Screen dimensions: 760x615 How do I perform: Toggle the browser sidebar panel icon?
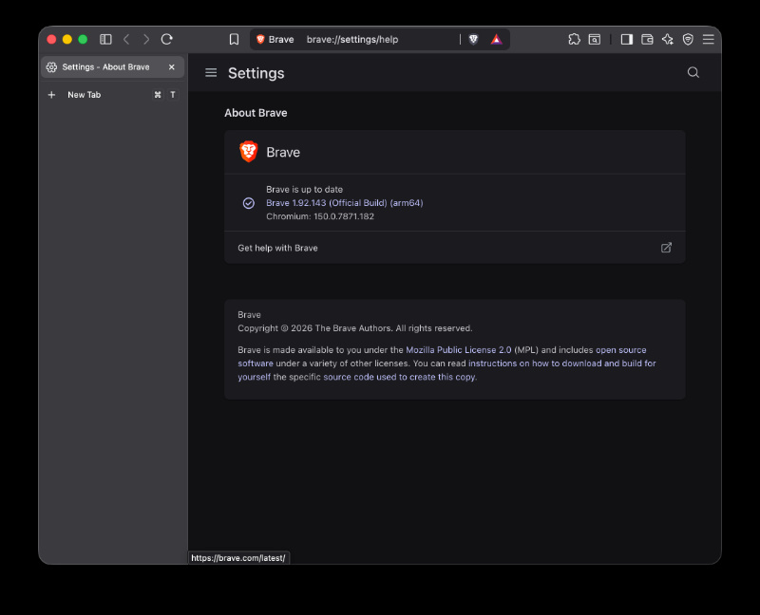(627, 39)
